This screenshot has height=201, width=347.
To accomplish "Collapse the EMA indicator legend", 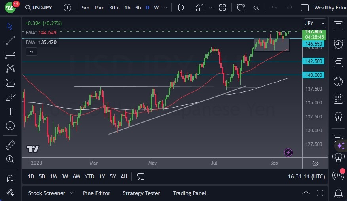I will coord(31,51).
